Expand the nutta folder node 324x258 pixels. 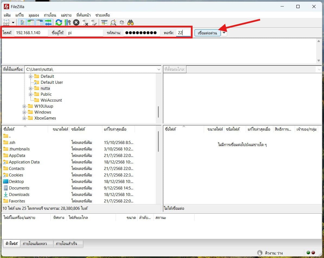[x=31, y=88]
